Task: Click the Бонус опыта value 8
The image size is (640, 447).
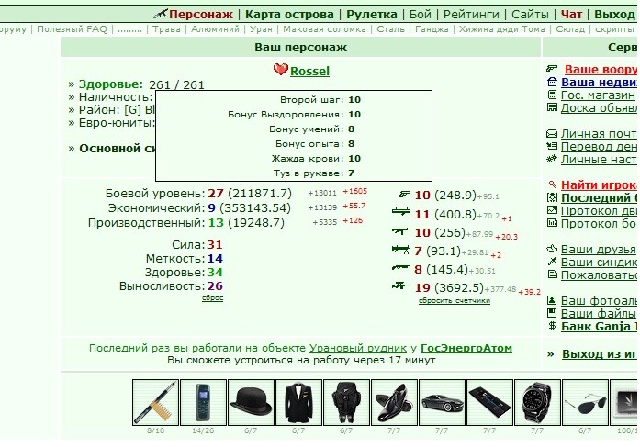Action: coord(351,143)
